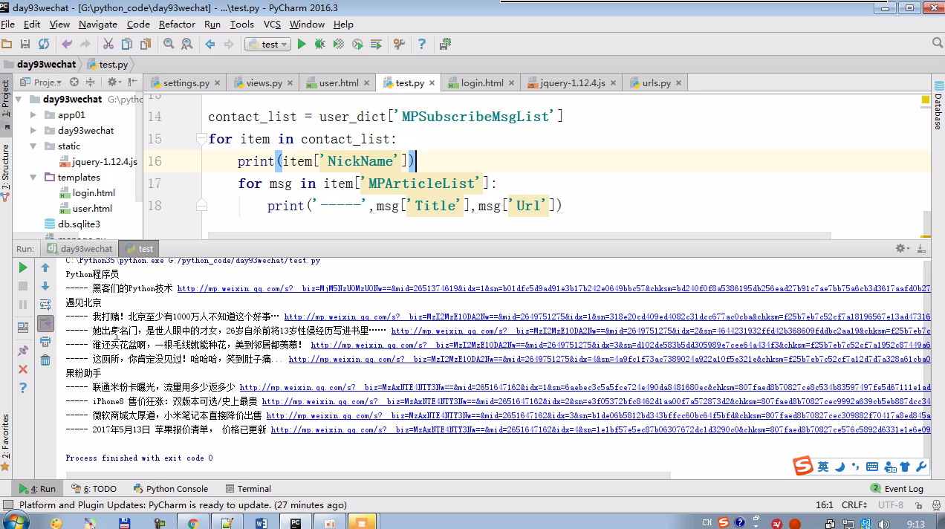Image resolution: width=945 pixels, height=529 pixels.
Task: Click the Save All floppy icon
Action: point(25,45)
